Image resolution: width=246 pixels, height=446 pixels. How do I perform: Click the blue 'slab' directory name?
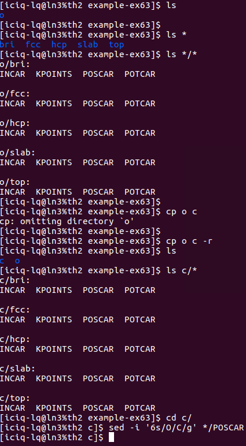coord(88,44)
